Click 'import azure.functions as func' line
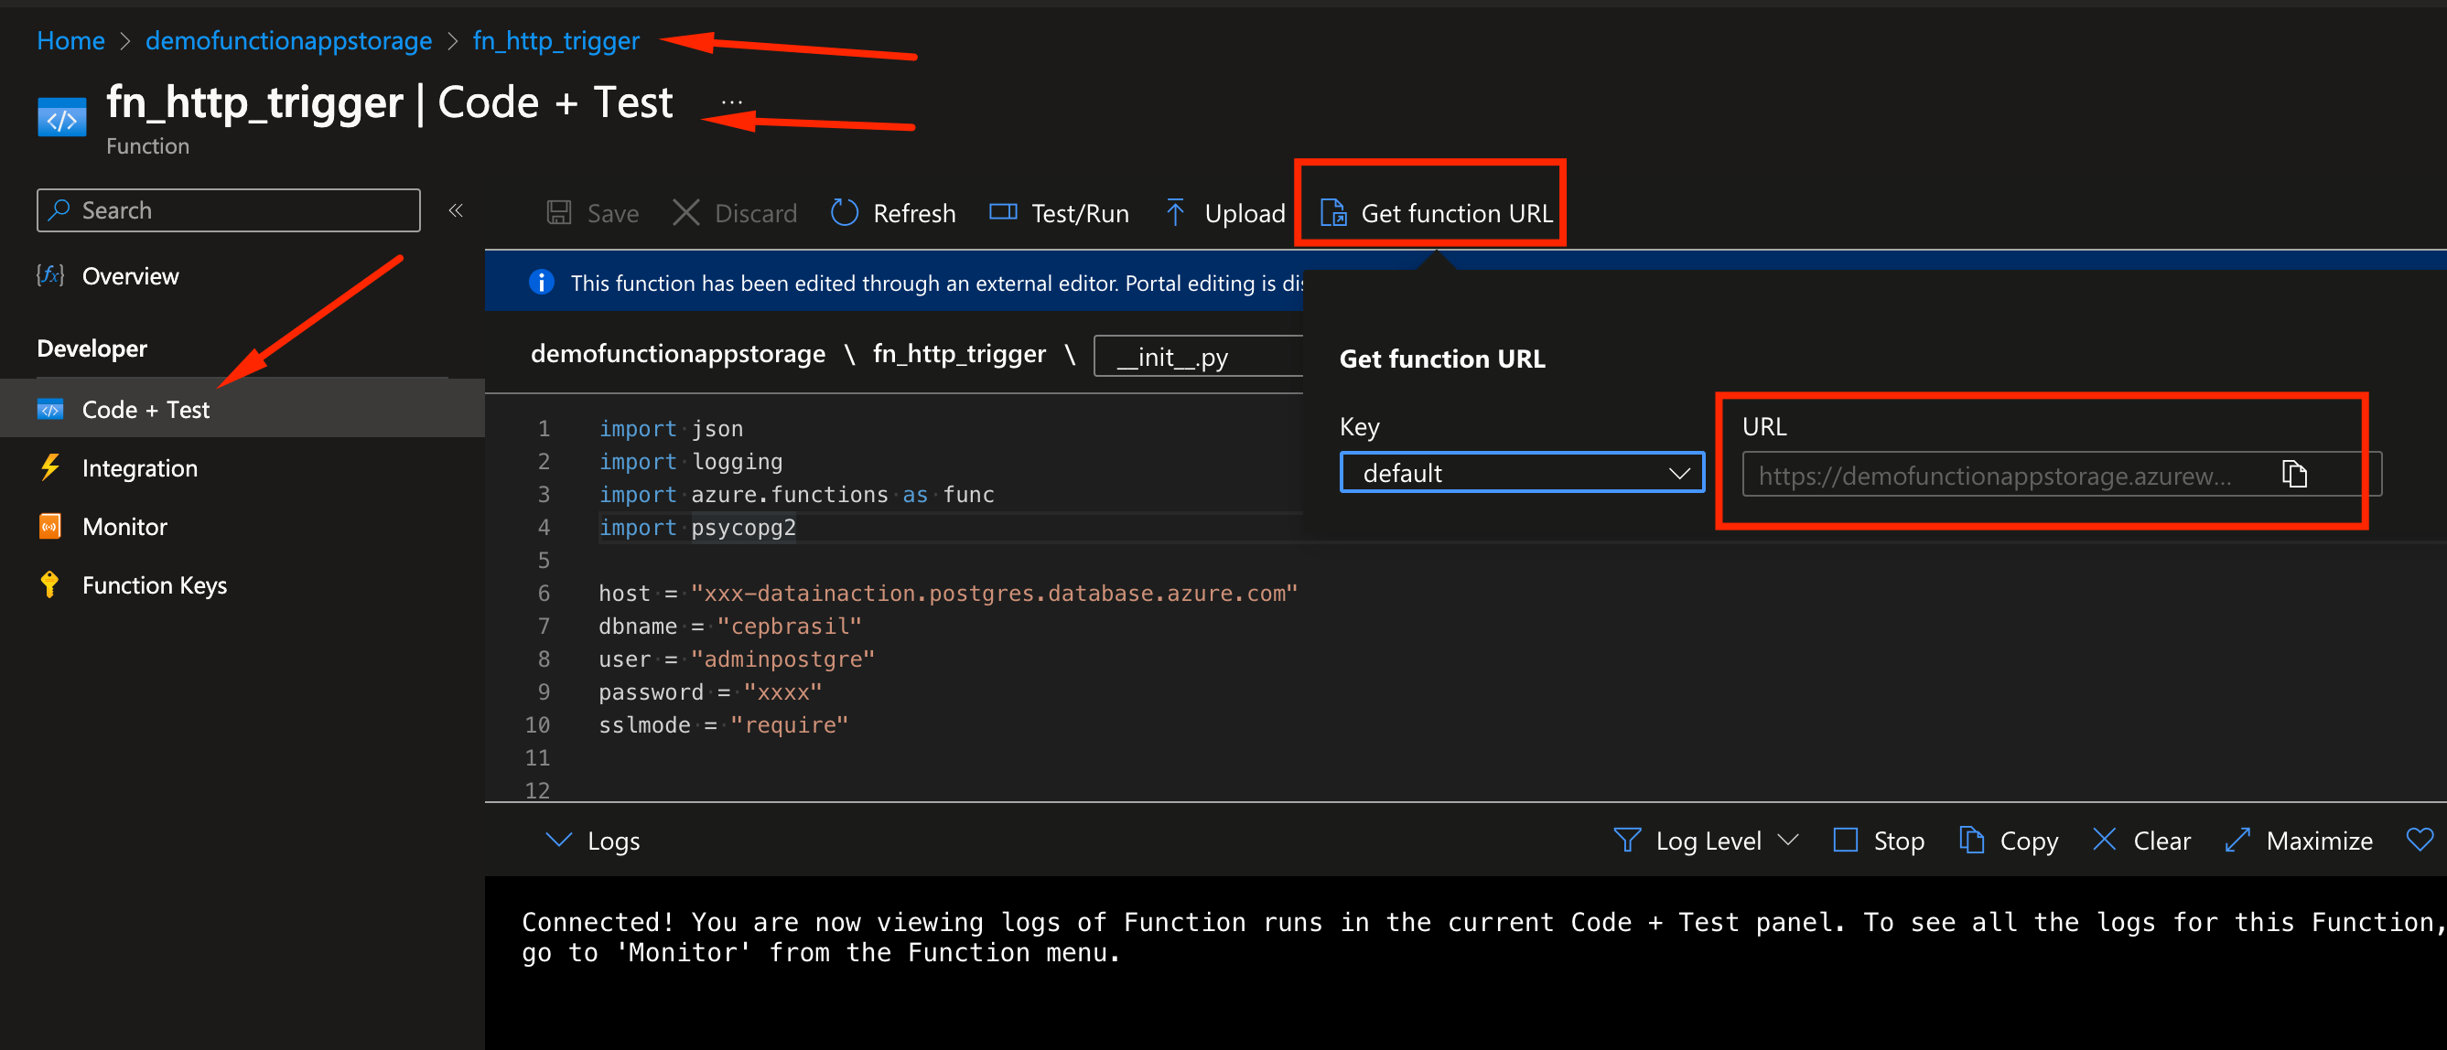 [796, 495]
